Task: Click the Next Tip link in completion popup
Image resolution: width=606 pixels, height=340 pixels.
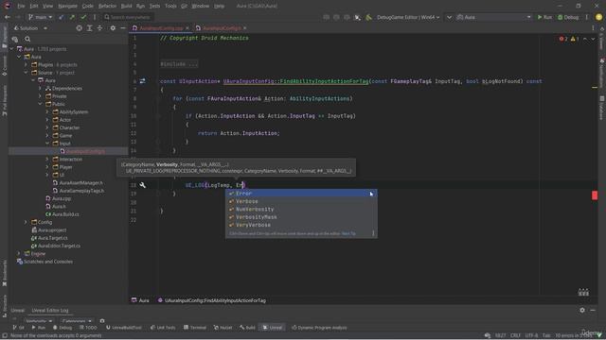Action: click(x=348, y=233)
